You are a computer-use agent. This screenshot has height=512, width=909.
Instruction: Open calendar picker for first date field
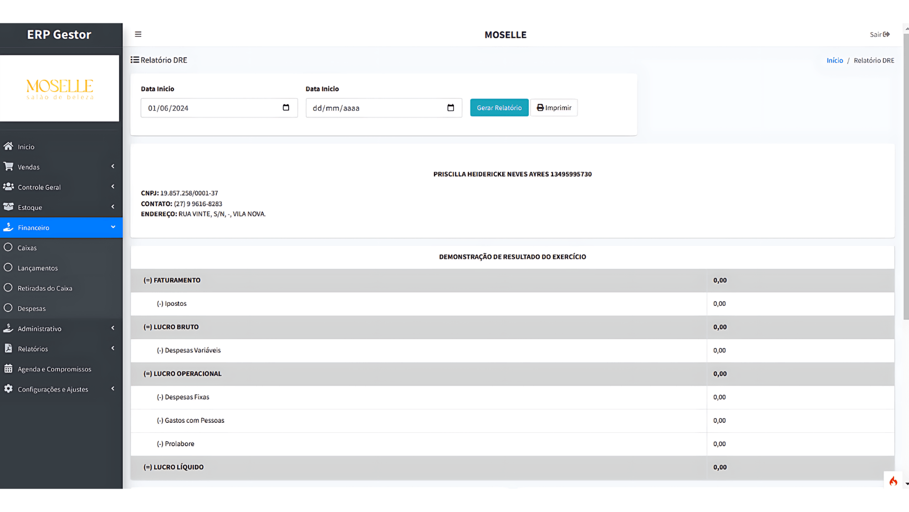coord(286,107)
